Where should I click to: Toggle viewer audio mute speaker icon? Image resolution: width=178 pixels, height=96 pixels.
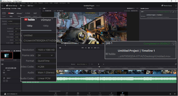tap(60, 48)
